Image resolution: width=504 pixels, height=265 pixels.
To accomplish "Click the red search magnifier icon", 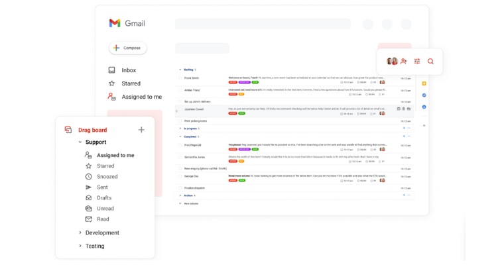I will click(430, 62).
